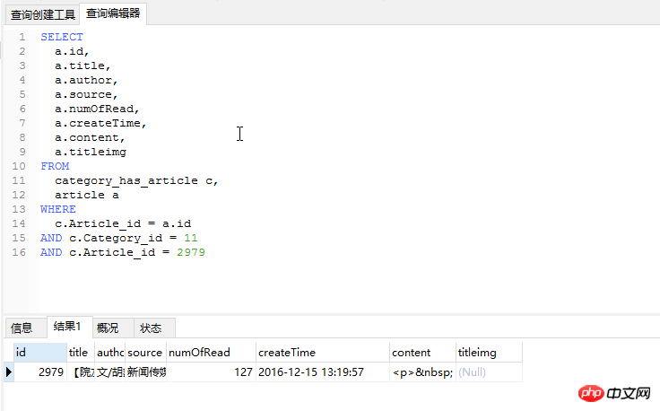Image resolution: width=660 pixels, height=411 pixels.
Task: Show the 概况 tab
Action: 108,328
